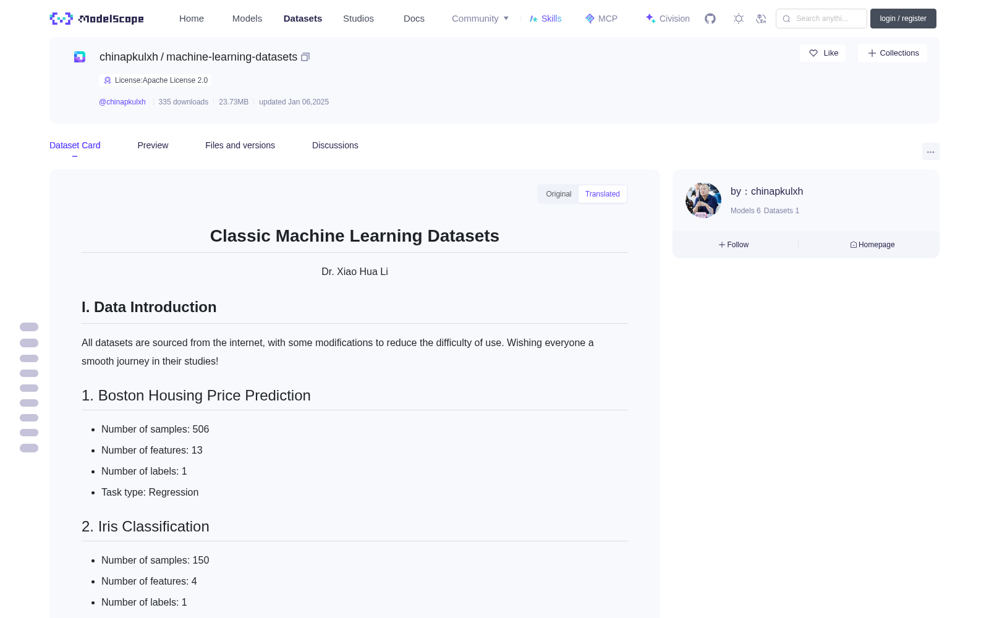Open the three-dot more options menu
The height and width of the screenshot is (618, 989).
[x=930, y=151]
